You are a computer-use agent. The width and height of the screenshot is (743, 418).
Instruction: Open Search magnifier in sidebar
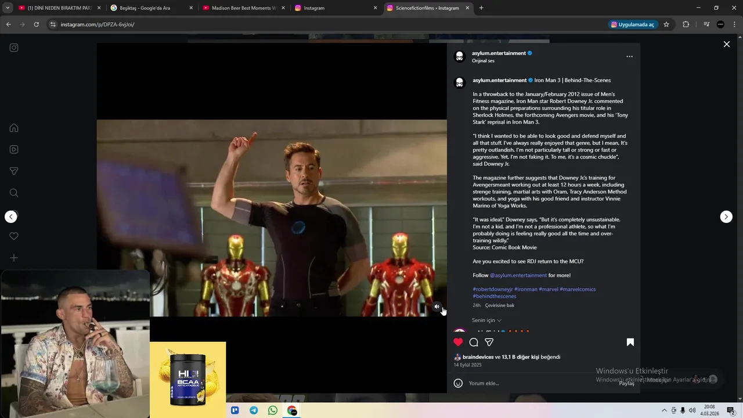point(14,193)
